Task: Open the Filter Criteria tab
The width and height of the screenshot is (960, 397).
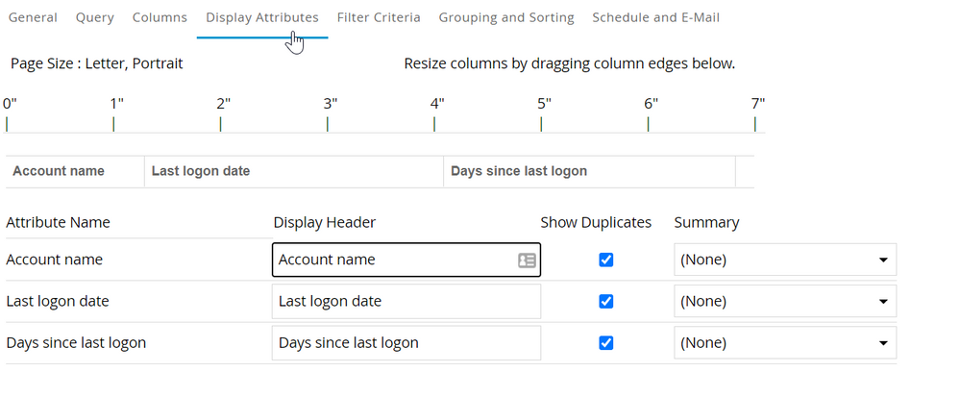Action: click(x=379, y=17)
